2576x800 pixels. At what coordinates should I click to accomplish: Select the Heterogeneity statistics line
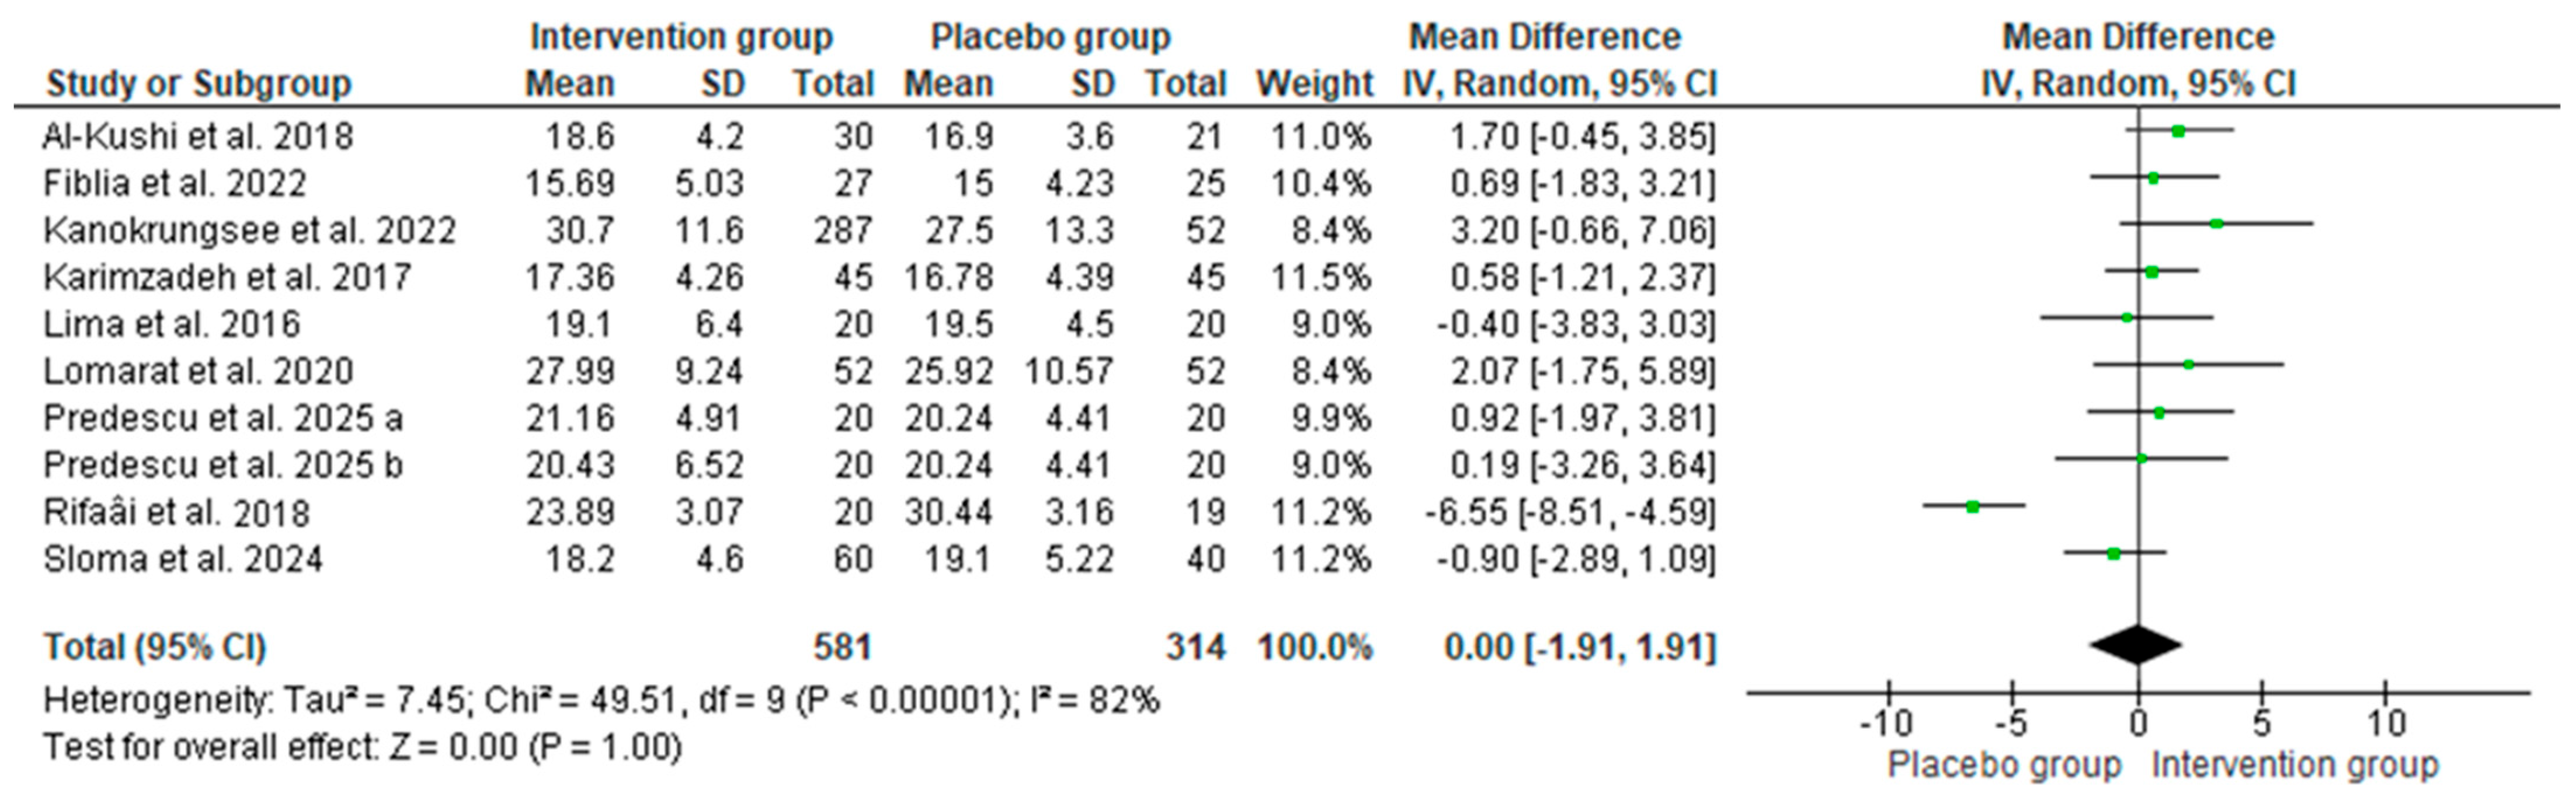[x=601, y=700]
